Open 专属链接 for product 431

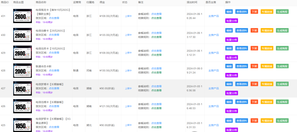tap(267, 12)
